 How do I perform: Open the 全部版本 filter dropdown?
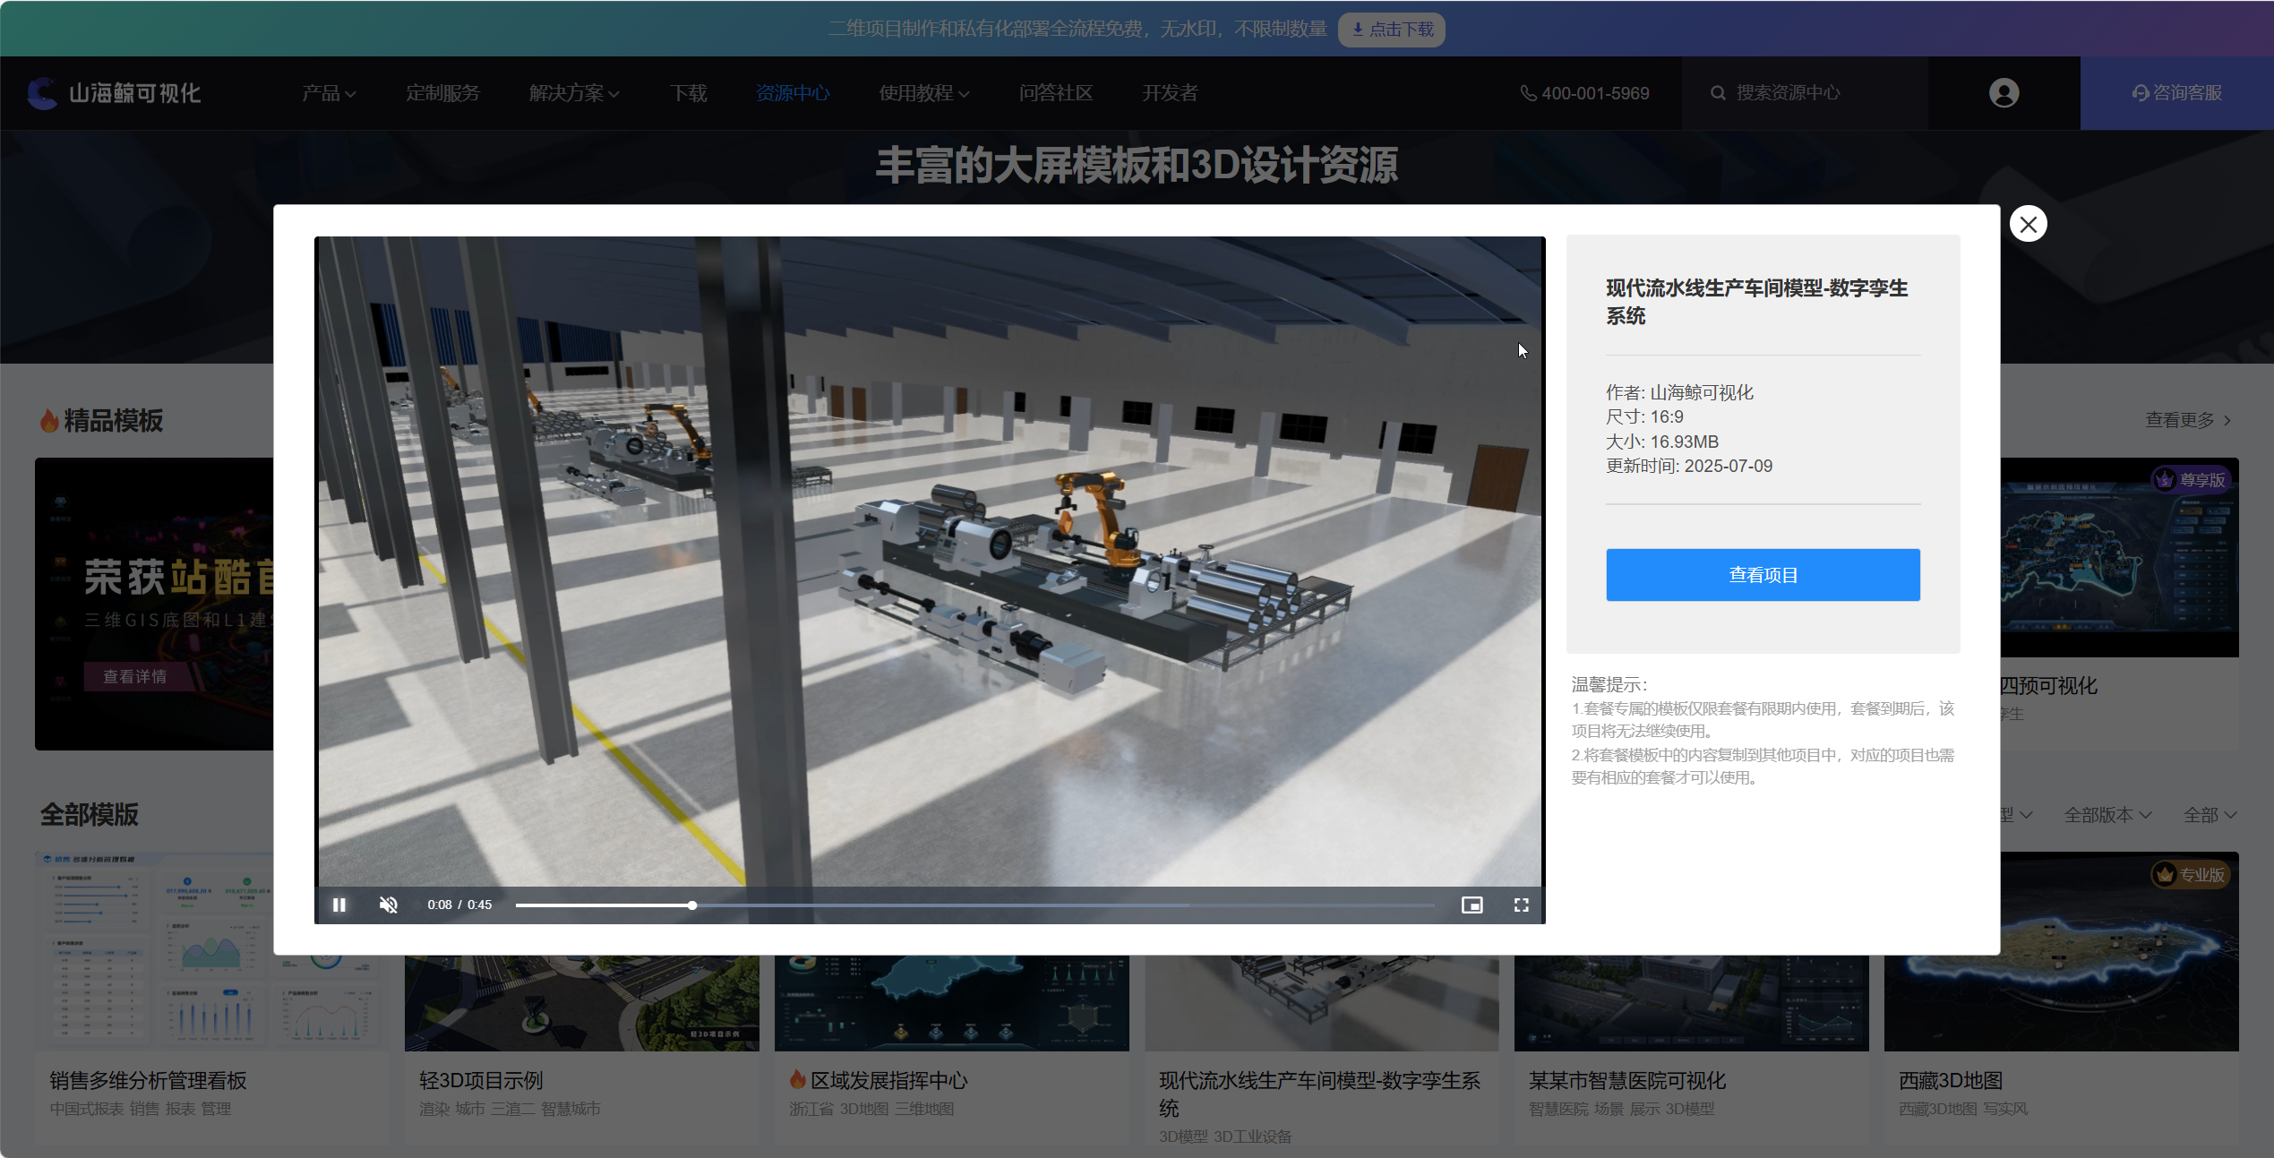[2107, 815]
